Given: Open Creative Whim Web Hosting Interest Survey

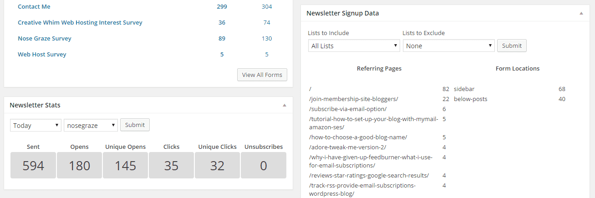Looking at the screenshot, I should [x=80, y=23].
